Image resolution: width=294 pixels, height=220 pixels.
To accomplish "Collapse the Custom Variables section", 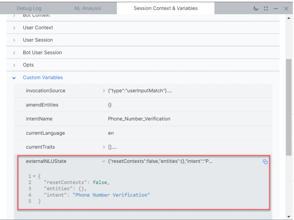I will pos(14,78).
